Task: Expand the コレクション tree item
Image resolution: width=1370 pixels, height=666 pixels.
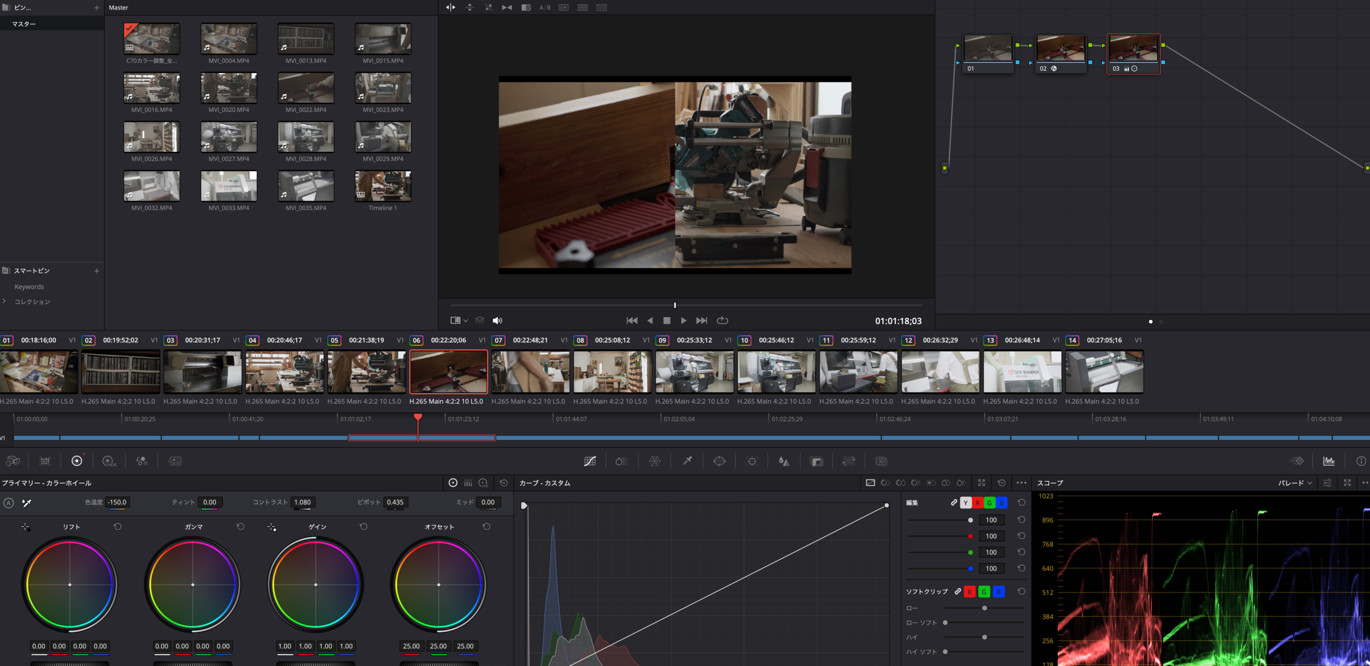Action: 4,301
